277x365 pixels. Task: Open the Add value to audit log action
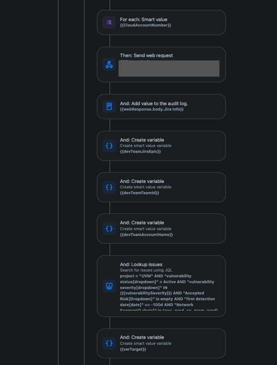tap(161, 107)
